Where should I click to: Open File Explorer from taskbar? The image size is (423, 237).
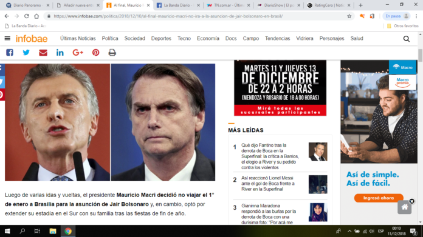point(53,231)
